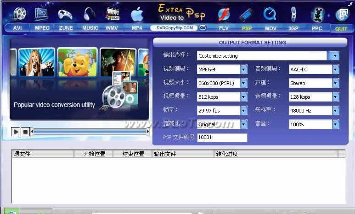
Task: Select the MOV format tab
Action: [x=270, y=28]
